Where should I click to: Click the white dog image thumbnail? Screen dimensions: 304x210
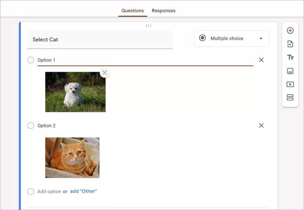point(76,92)
